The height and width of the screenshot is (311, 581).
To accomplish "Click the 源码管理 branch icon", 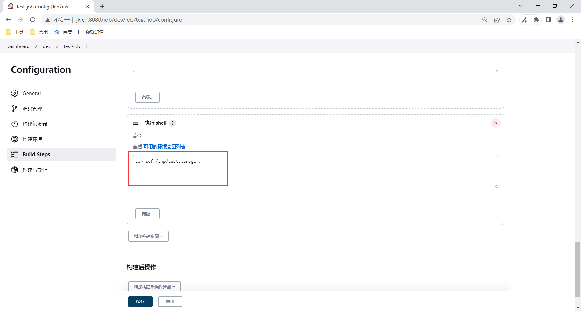I will (15, 109).
